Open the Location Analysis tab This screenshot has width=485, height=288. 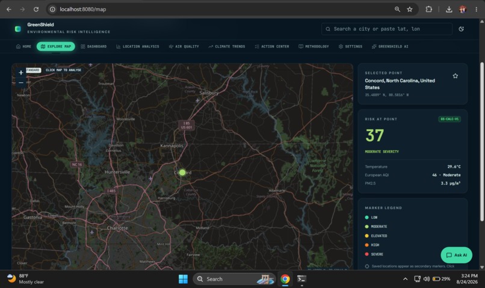(x=138, y=46)
